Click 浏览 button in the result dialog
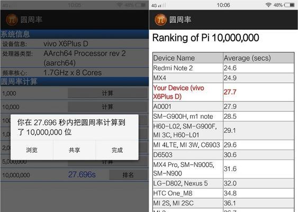 [x=32, y=150]
